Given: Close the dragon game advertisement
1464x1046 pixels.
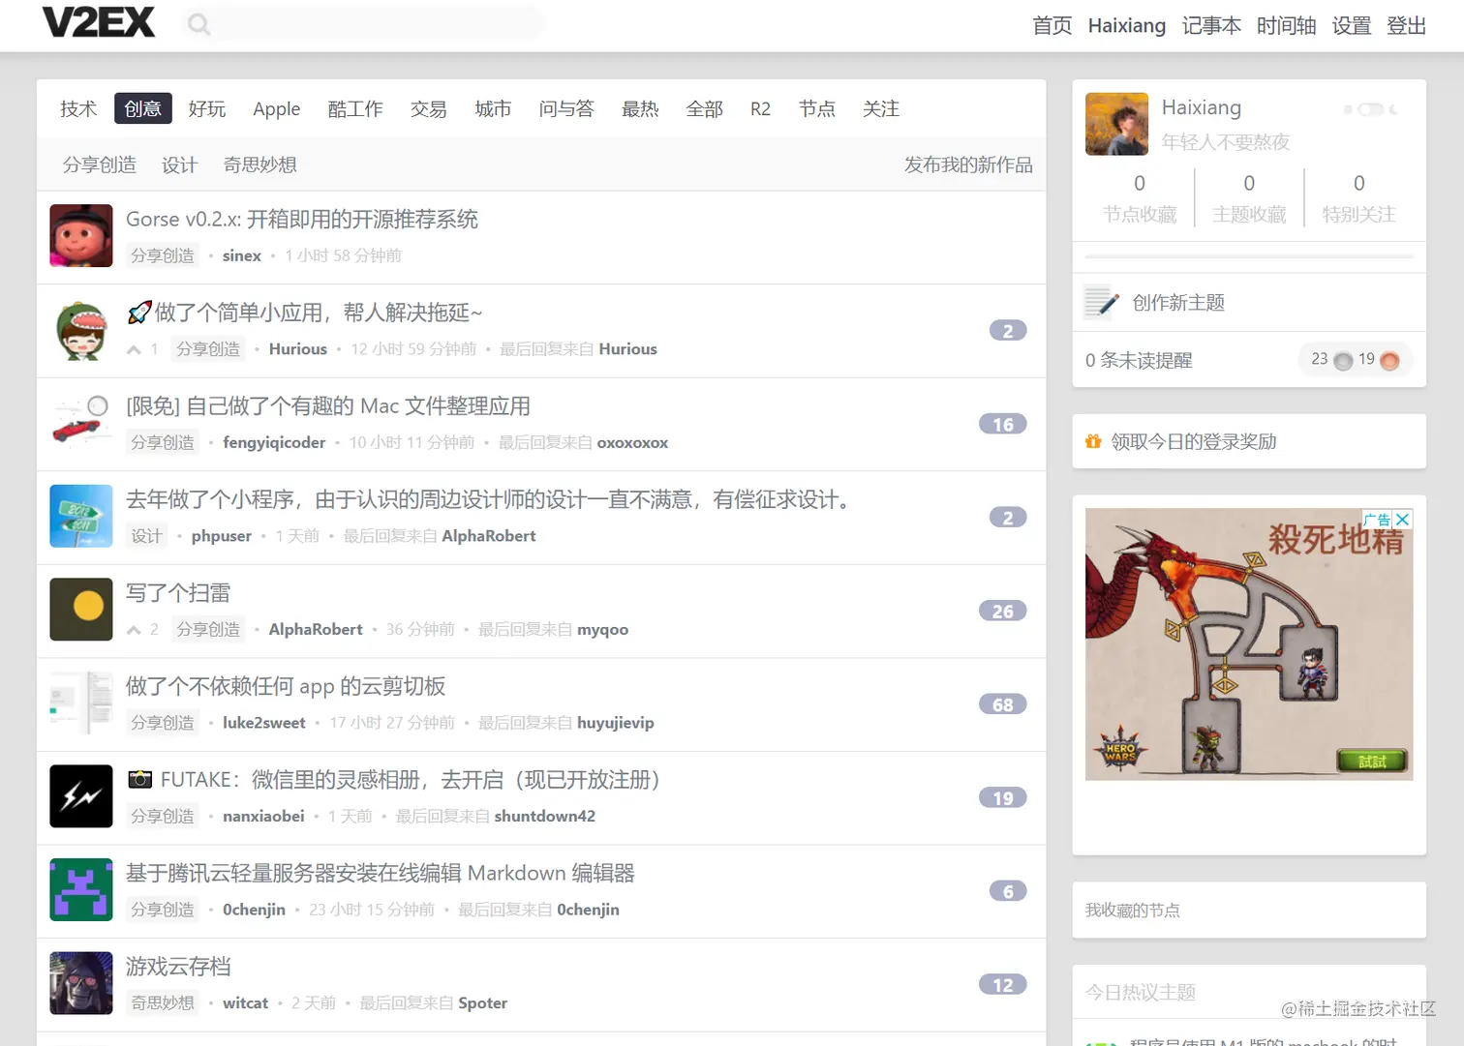Looking at the screenshot, I should coord(1402,520).
